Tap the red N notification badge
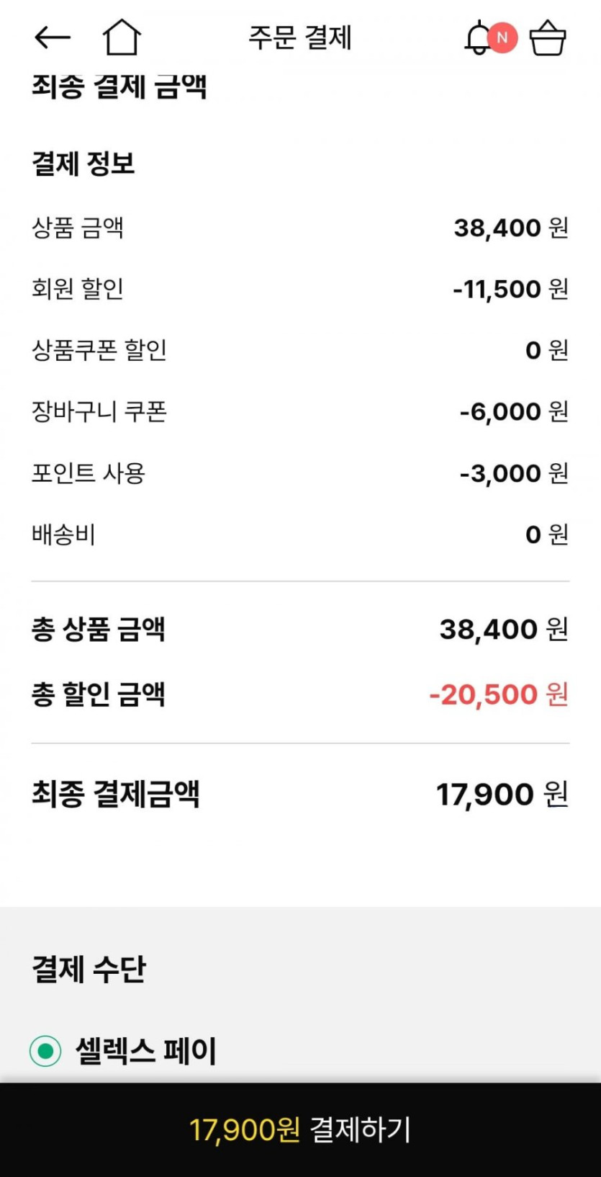601x1177 pixels. click(x=502, y=37)
